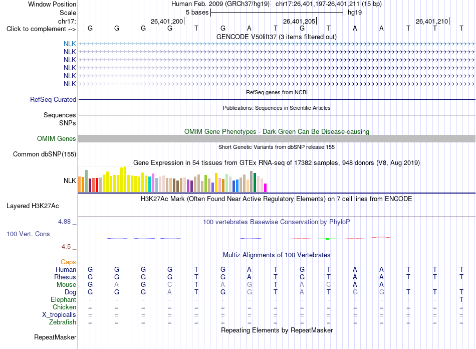Select the Chicken alignment row label
Image resolution: width=476 pixels, height=349 pixels.
click(64, 307)
